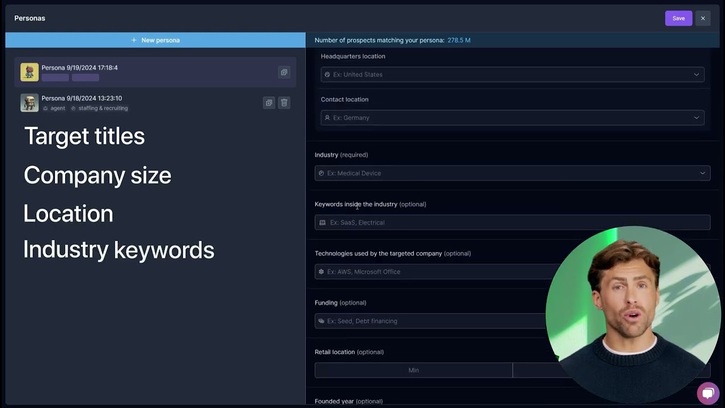Click globe icon in Headquarters field
Viewport: 725px width, 408px height.
[327, 74]
